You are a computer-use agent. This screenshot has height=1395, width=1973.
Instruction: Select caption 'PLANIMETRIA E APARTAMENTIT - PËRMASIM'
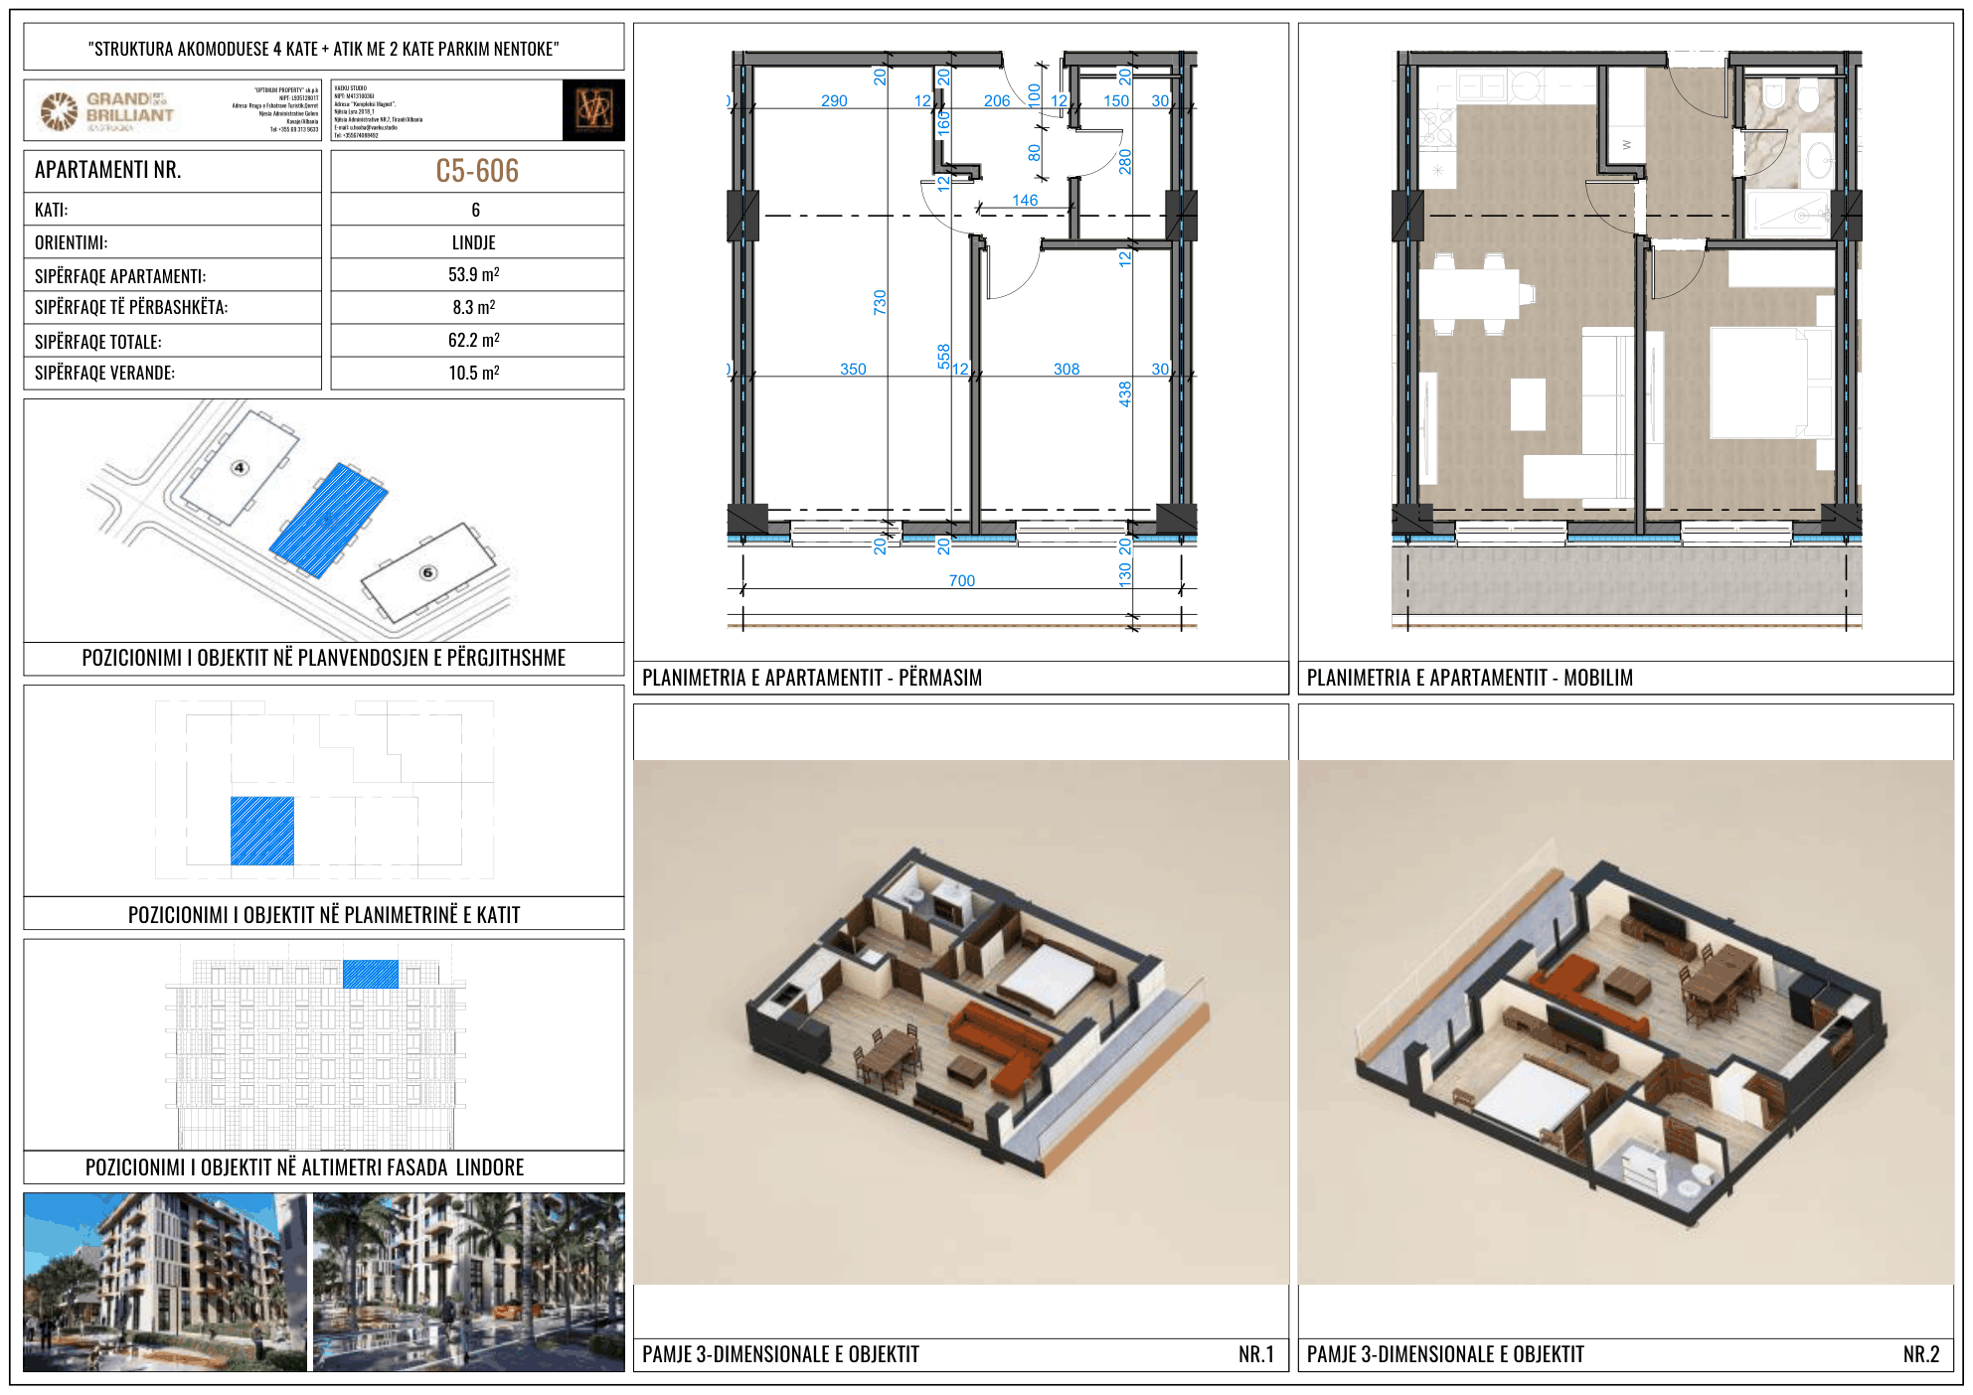pyautogui.click(x=812, y=678)
